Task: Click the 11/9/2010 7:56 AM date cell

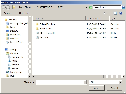Action: pos(96,24)
